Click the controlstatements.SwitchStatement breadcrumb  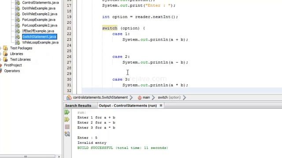click(100, 97)
